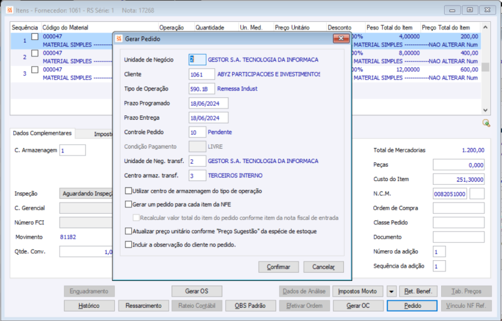Click the C. Armazenagem input field
The width and height of the screenshot is (502, 321).
point(73,150)
